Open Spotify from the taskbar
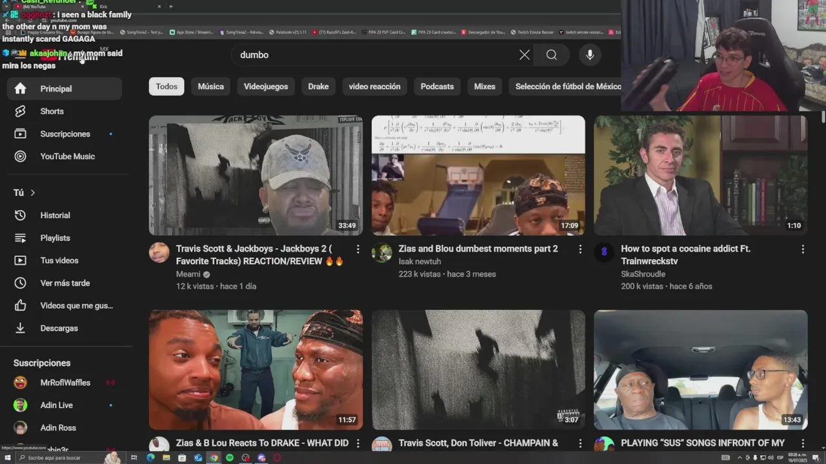Screen dimensions: 826x464 coord(230,458)
